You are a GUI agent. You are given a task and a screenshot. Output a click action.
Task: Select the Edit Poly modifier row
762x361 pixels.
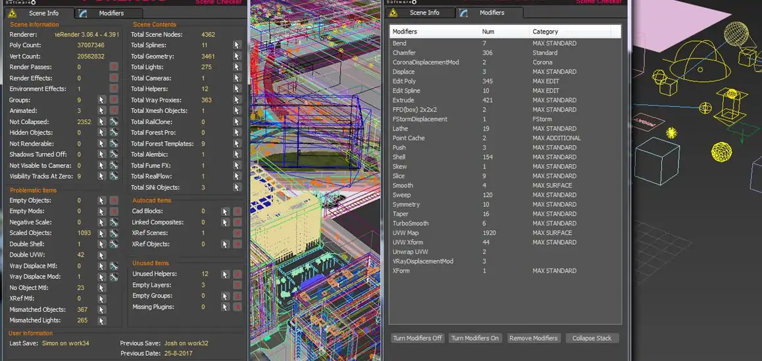click(405, 81)
